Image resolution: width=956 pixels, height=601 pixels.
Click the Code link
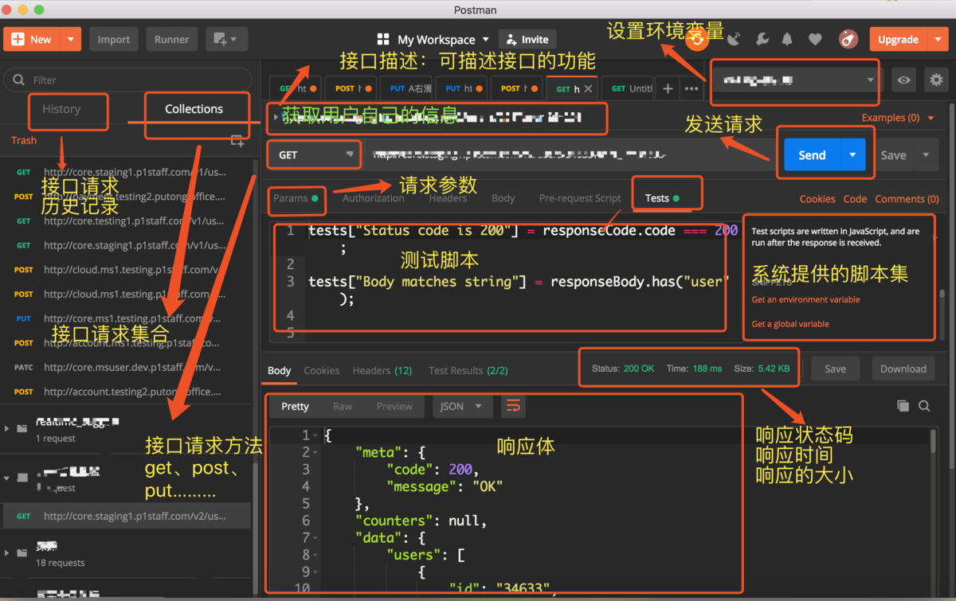point(855,199)
